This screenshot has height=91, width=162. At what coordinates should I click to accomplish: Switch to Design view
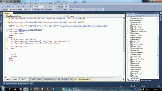(7, 80)
